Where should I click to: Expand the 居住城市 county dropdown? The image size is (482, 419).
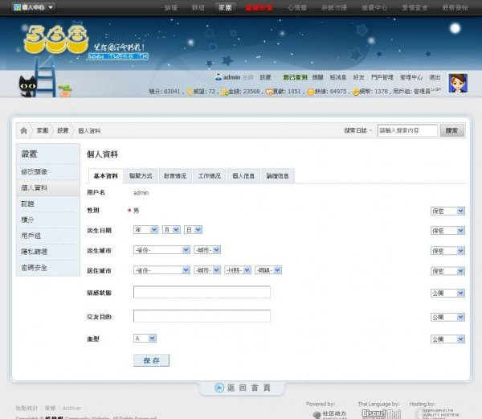tap(238, 270)
